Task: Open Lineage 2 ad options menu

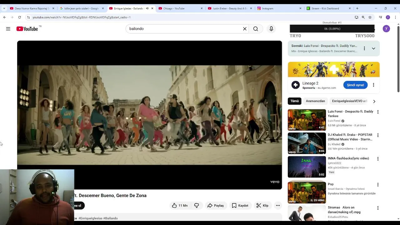Action: [373, 85]
